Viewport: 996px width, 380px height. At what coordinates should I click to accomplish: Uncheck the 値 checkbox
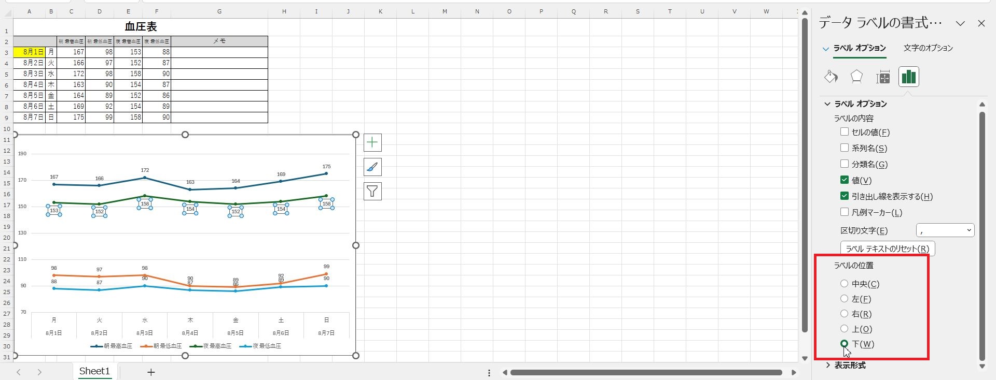click(x=845, y=180)
